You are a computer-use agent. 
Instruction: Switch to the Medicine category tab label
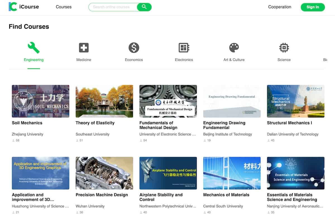(84, 60)
